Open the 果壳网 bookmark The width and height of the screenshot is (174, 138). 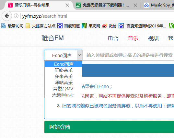point(91,26)
